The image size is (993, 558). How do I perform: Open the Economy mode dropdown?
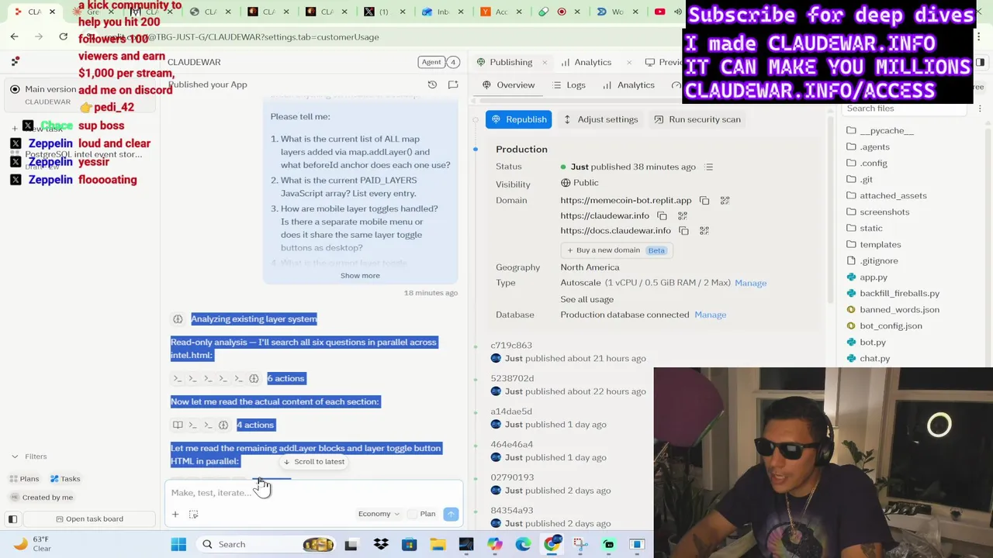point(379,514)
